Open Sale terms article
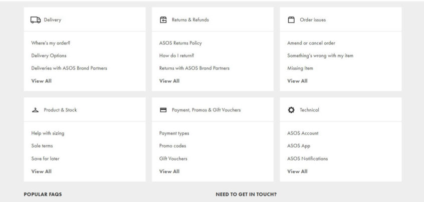Viewport: 424px width, 202px height. click(x=42, y=145)
